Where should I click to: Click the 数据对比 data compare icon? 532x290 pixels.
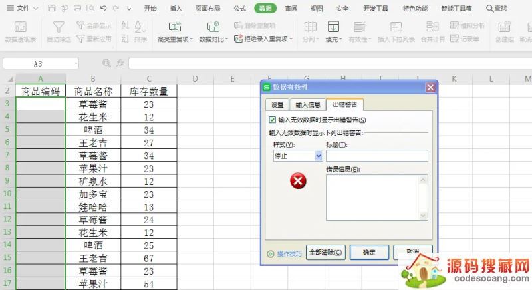coord(213,27)
